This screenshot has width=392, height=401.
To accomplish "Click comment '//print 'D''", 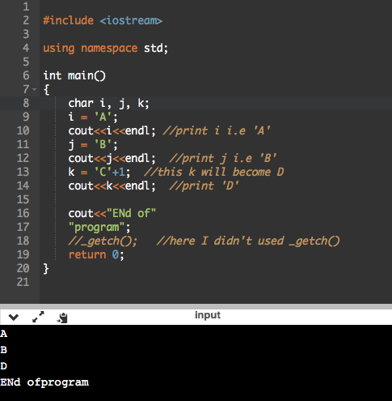I will pyautogui.click(x=204, y=186).
